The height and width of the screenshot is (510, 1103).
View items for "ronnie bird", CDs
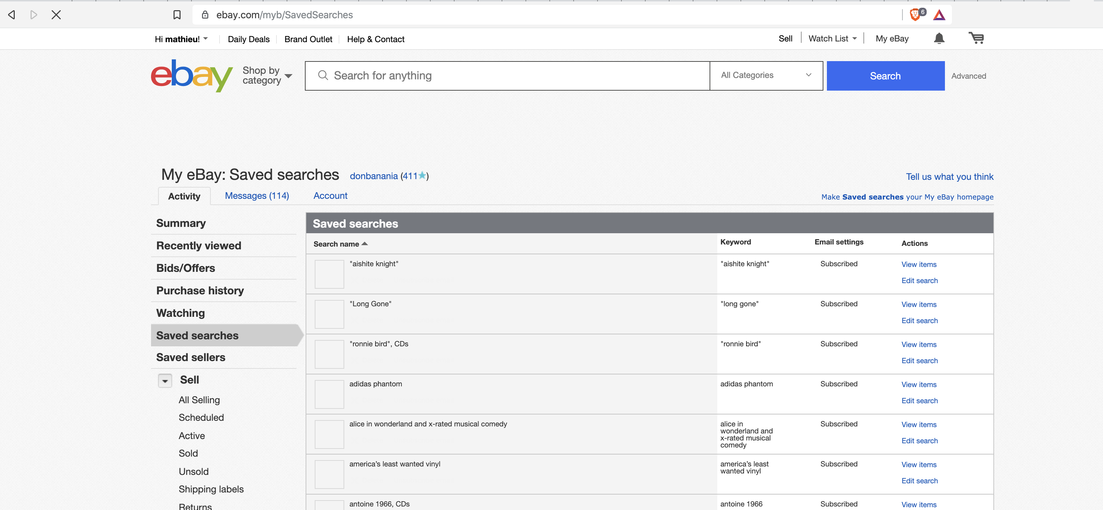pyautogui.click(x=919, y=345)
